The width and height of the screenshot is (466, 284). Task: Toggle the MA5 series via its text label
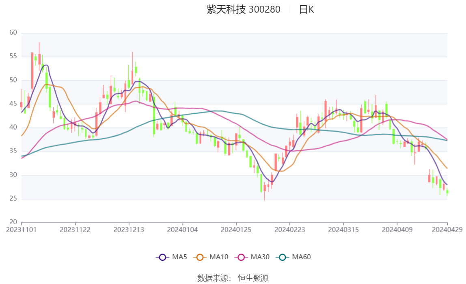pyautogui.click(x=179, y=257)
